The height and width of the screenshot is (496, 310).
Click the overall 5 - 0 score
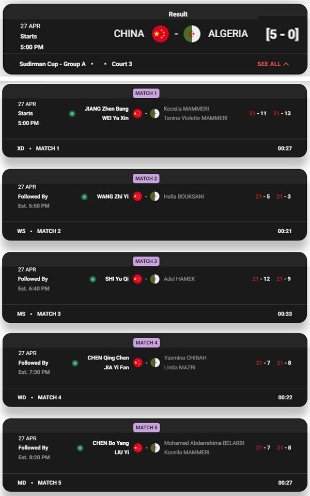click(282, 34)
